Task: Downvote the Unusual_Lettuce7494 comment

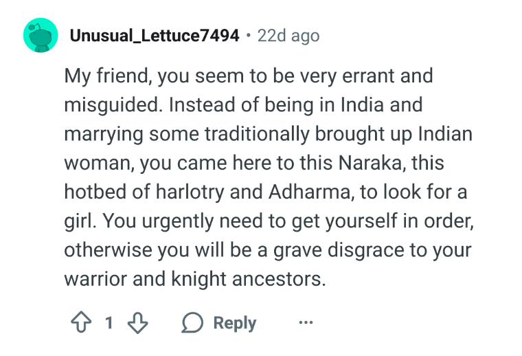Action: point(138,323)
